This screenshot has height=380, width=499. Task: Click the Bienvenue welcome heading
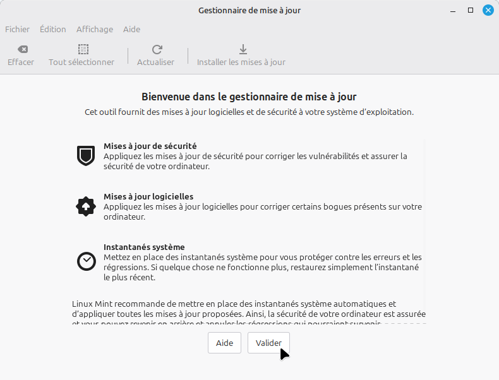(x=249, y=97)
